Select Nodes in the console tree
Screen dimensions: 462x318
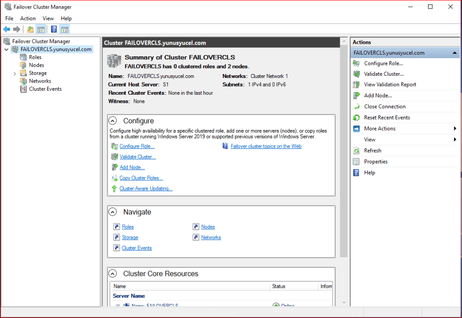[x=37, y=65]
